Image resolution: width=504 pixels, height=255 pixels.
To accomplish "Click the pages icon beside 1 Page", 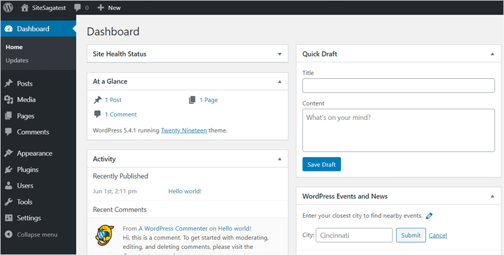I will 192,100.
